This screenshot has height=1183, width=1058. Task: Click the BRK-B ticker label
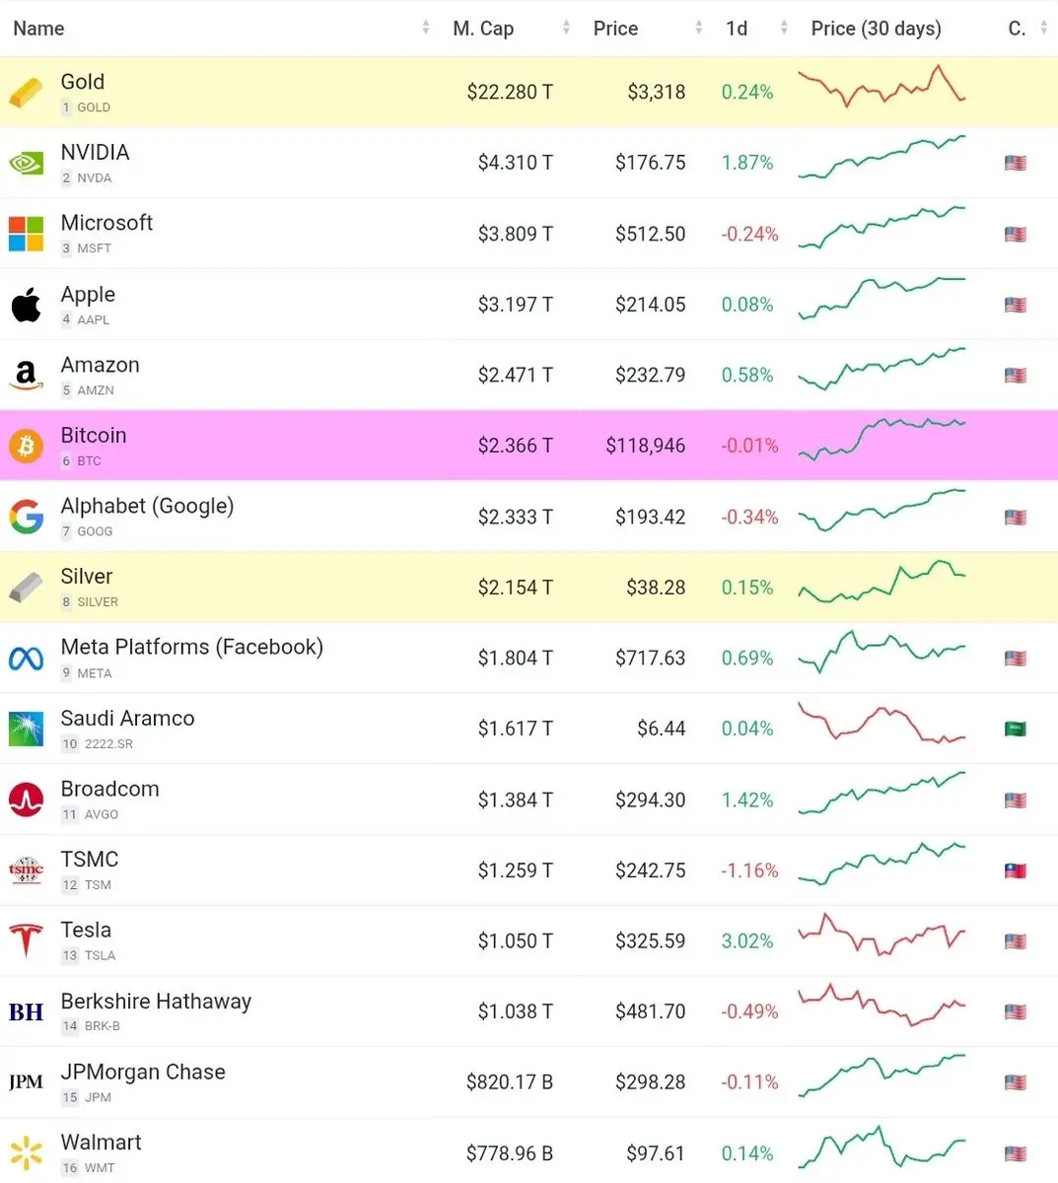click(103, 1026)
